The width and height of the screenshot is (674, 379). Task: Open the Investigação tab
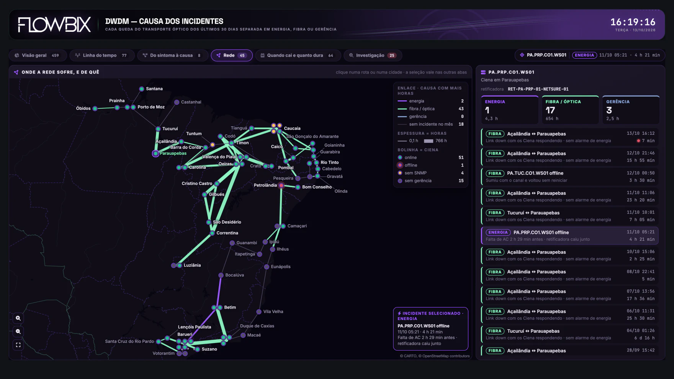click(x=373, y=56)
